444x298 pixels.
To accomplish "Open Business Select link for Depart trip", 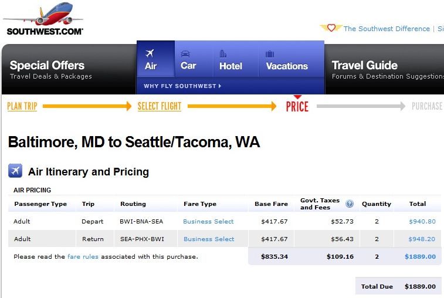I will [x=208, y=222].
